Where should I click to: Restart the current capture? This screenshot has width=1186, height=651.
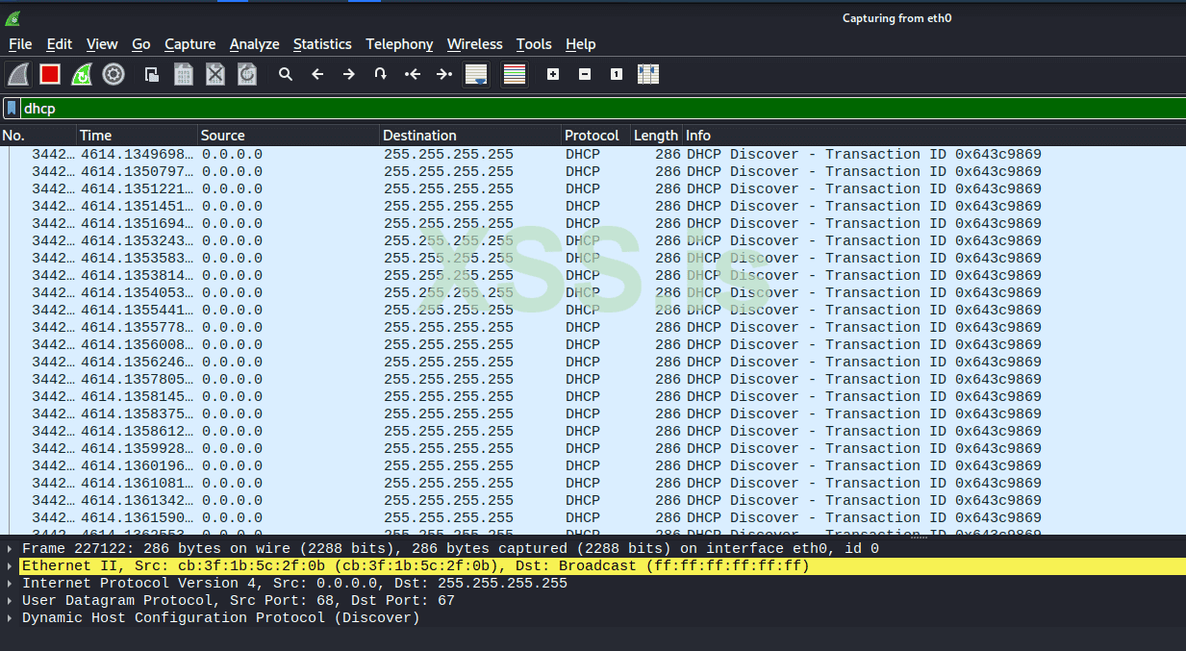pyautogui.click(x=82, y=74)
